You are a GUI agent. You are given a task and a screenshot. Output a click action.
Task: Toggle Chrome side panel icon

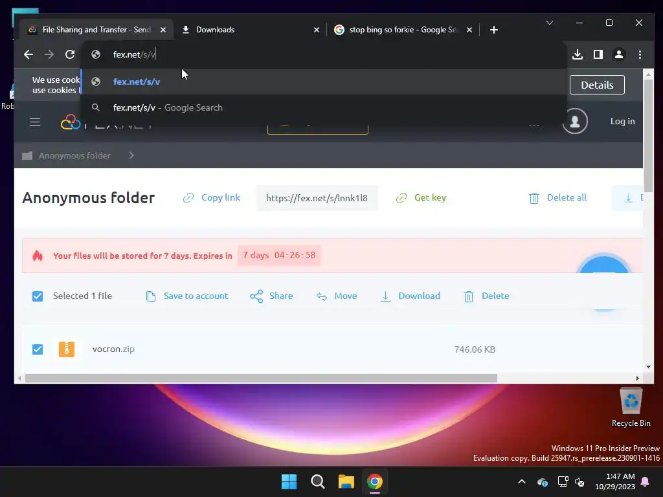coord(598,54)
